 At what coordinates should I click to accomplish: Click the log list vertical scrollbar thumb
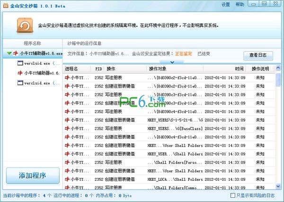(278, 79)
